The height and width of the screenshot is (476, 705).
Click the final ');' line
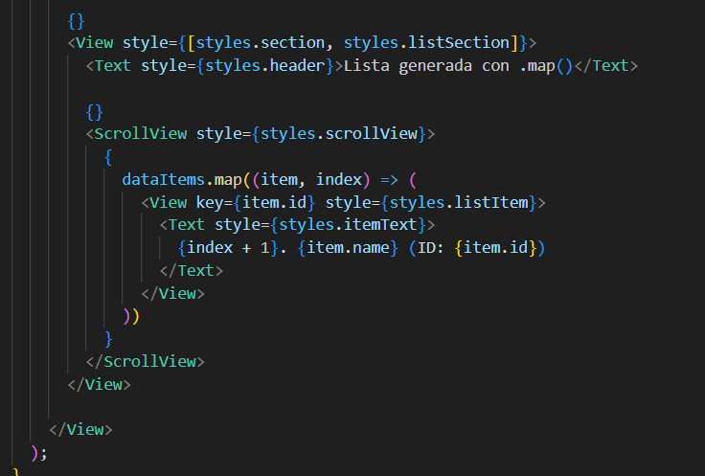39,453
